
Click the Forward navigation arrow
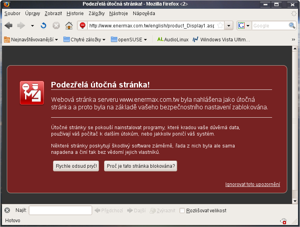coord(21,25)
